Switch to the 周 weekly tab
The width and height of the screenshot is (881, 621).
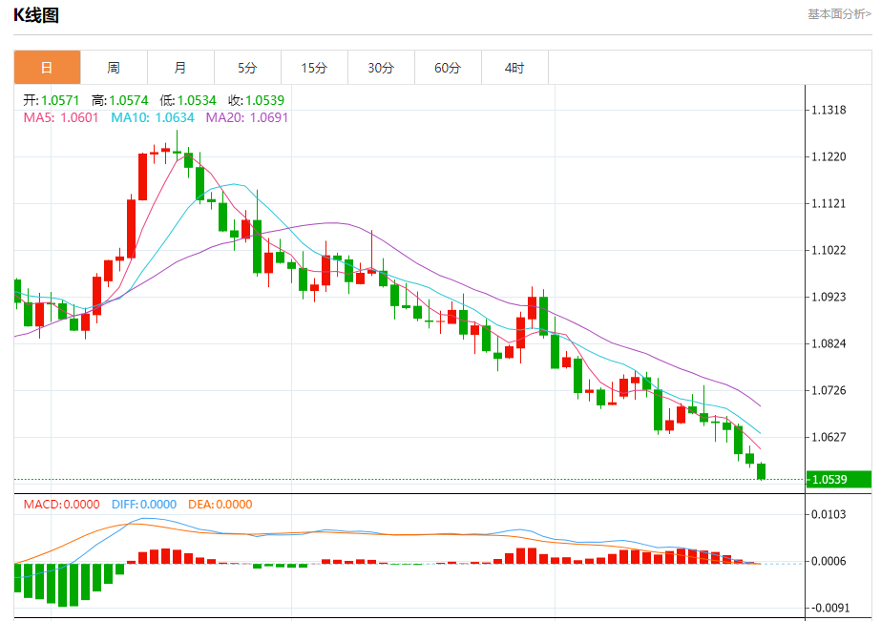[x=114, y=68]
